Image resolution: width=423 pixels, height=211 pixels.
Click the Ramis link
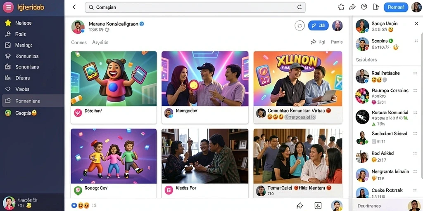tap(337, 42)
